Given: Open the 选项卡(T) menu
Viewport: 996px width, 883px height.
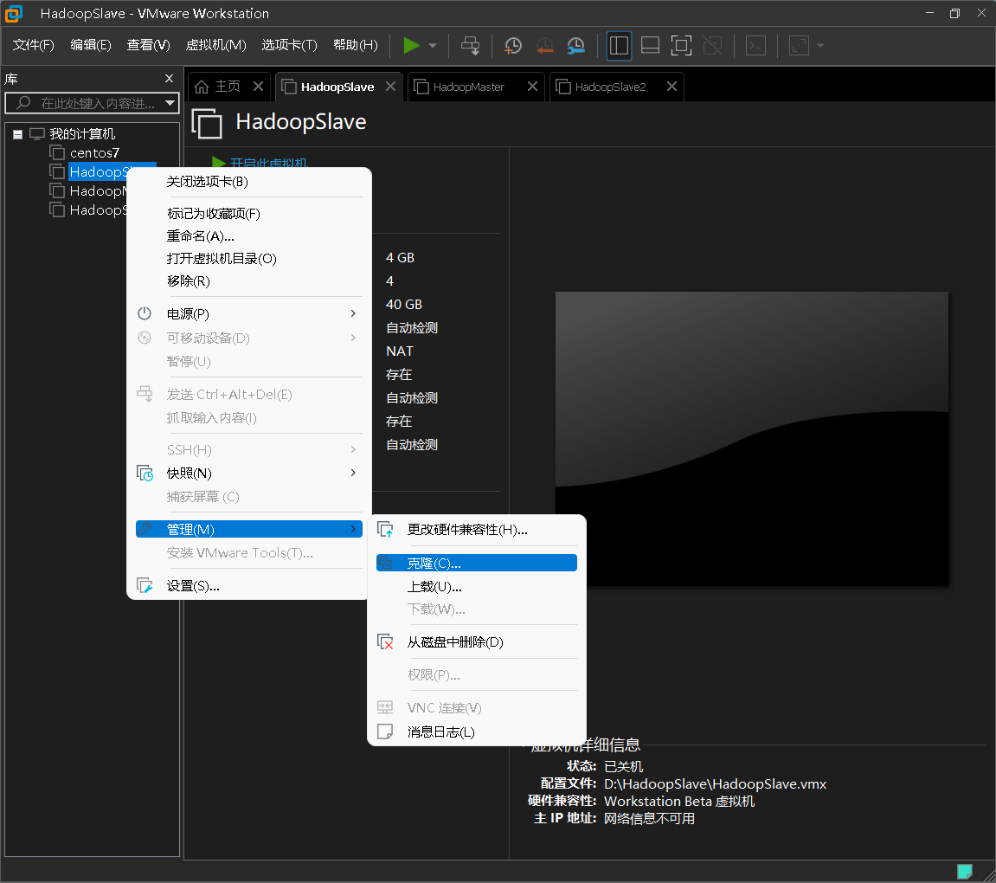Looking at the screenshot, I should tap(289, 45).
